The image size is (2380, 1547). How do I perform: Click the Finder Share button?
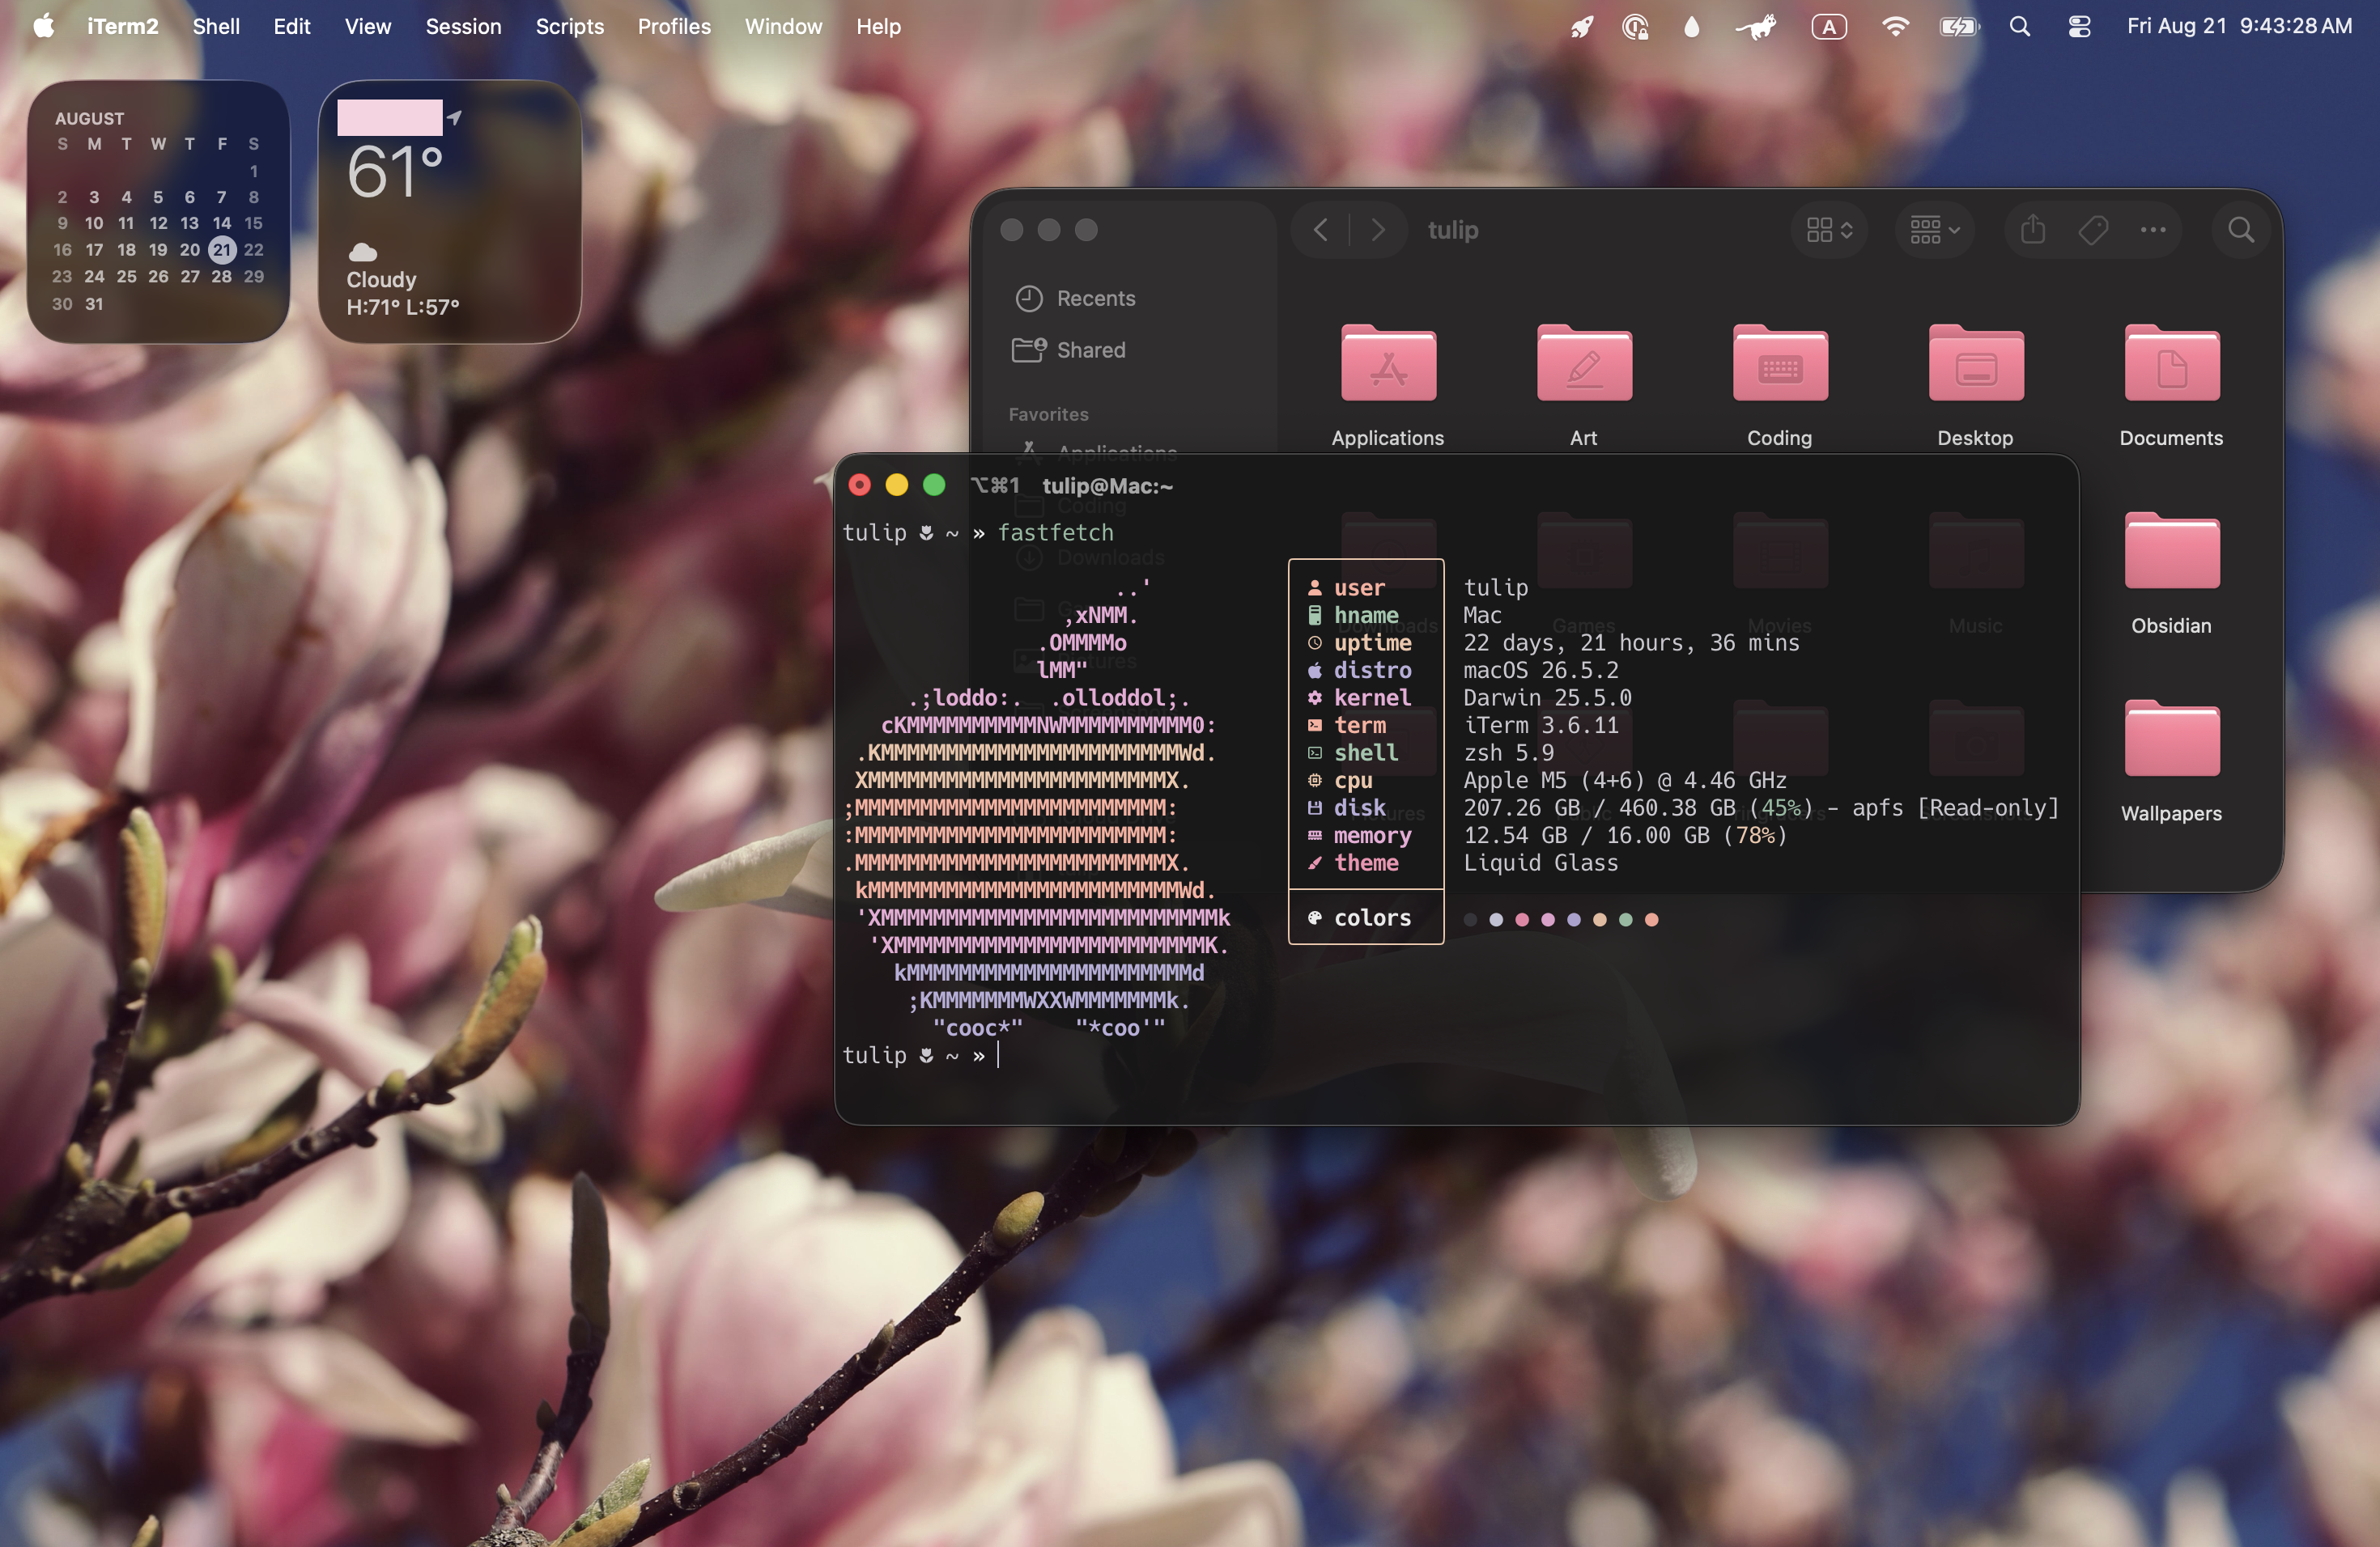point(2033,230)
